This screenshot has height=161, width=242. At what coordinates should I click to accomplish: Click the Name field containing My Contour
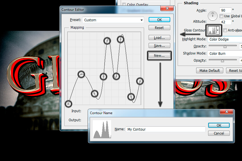pyautogui.click(x=166, y=129)
